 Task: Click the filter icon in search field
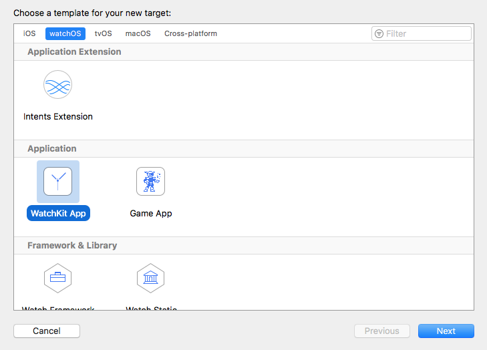[x=379, y=33]
